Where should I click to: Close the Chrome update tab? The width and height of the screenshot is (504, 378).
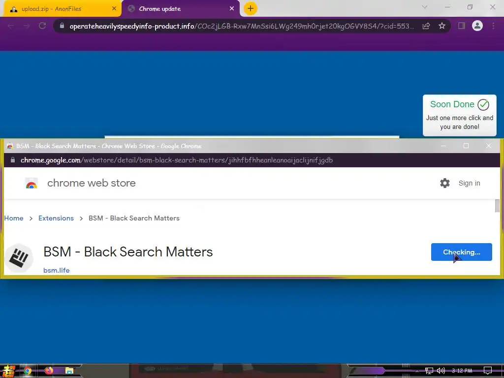tap(232, 9)
